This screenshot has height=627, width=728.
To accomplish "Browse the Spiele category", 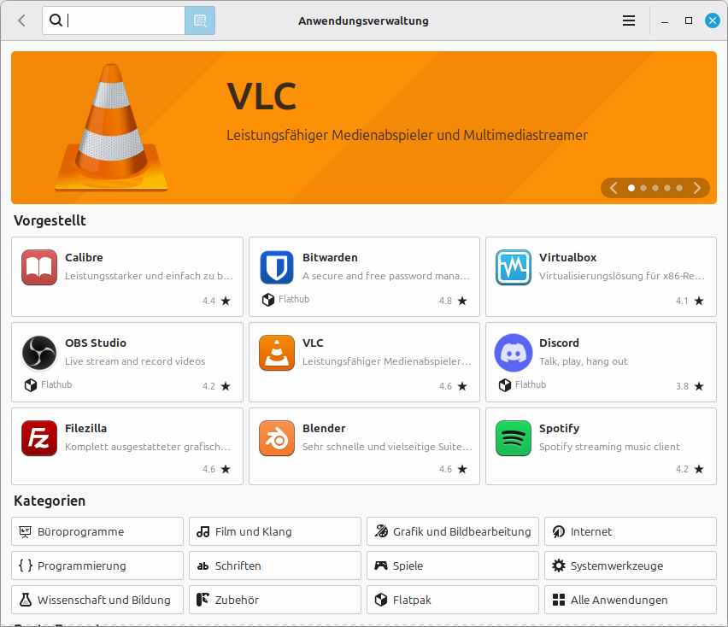I will [x=453, y=565].
